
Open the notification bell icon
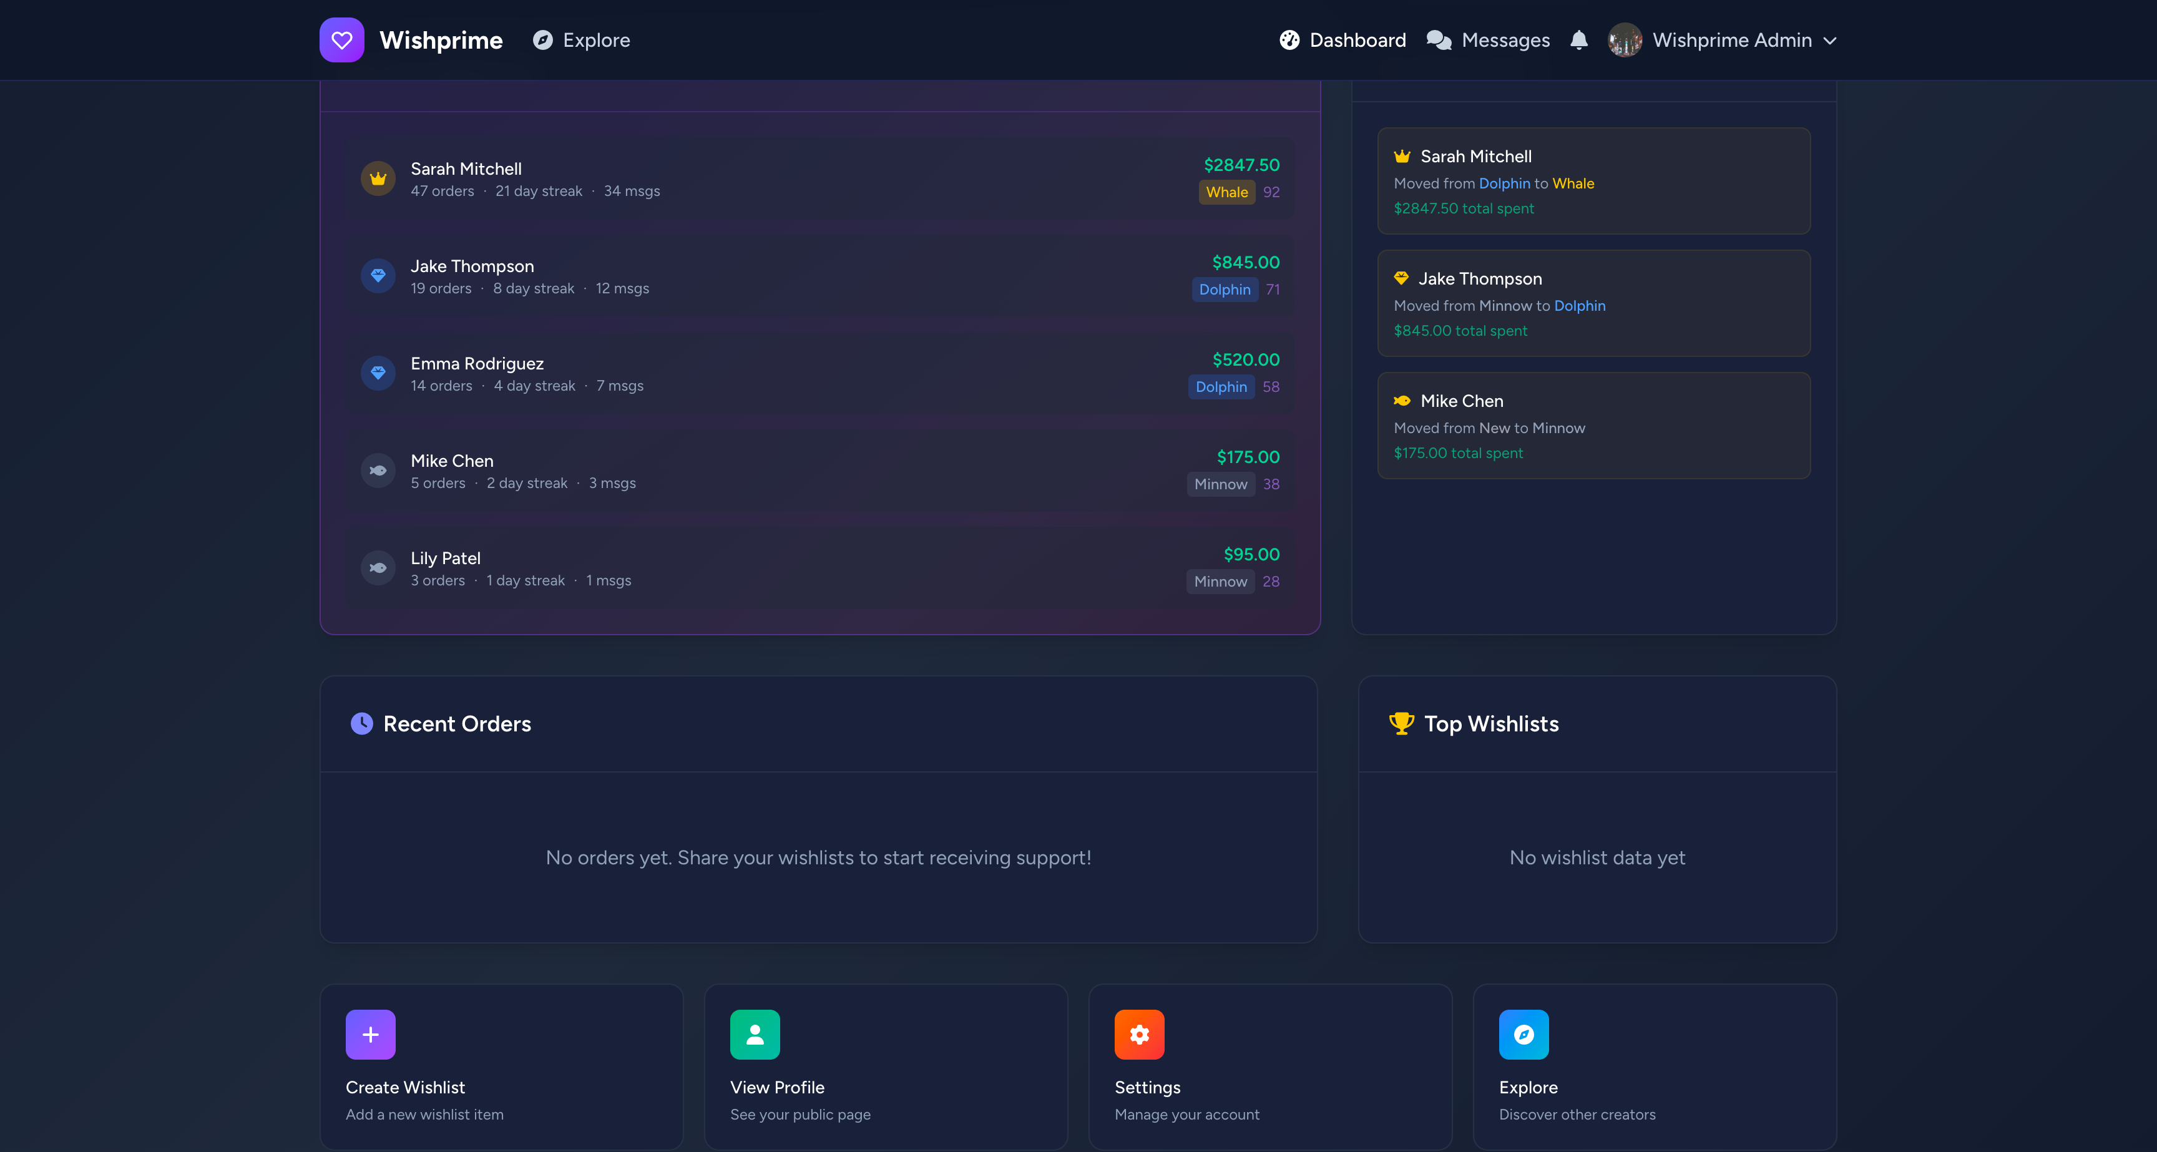1579,39
